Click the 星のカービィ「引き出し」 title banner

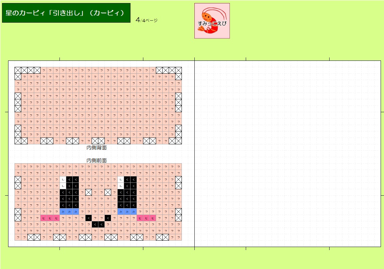(x=66, y=13)
